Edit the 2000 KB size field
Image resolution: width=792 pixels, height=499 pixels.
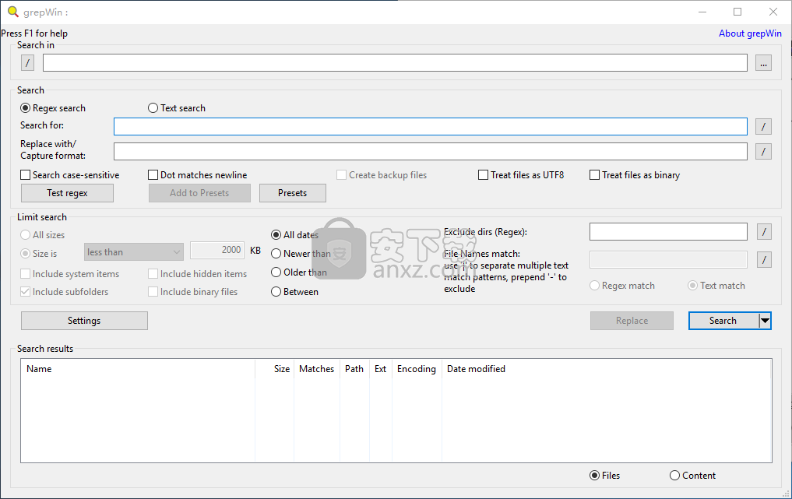pyautogui.click(x=217, y=250)
